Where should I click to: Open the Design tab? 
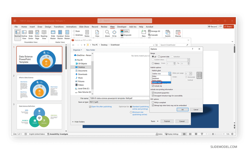[48, 27]
